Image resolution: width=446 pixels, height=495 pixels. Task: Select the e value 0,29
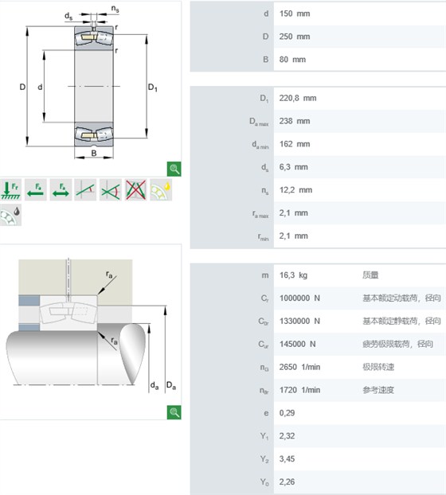tap(287, 413)
